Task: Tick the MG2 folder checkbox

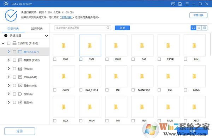Action: tap(55, 59)
